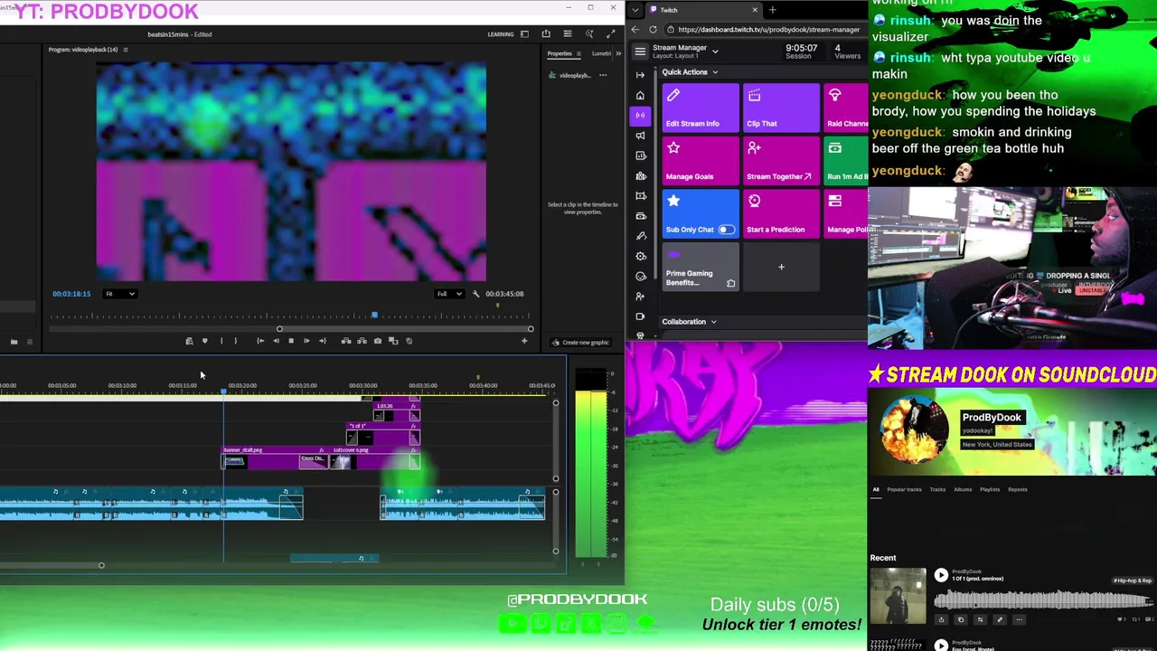Click the Go to In point icon
This screenshot has height=651, width=1157.
pyautogui.click(x=260, y=341)
